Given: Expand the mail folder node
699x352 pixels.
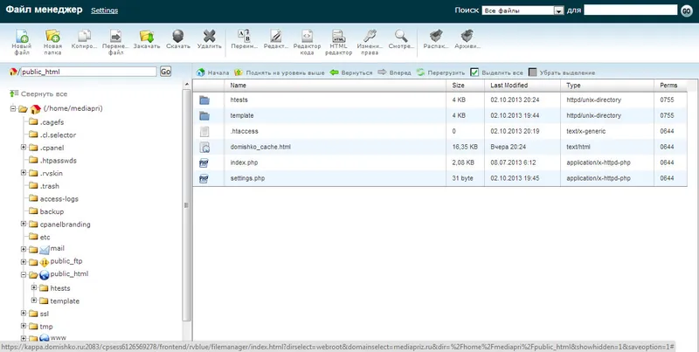Looking at the screenshot, I should tap(24, 249).
